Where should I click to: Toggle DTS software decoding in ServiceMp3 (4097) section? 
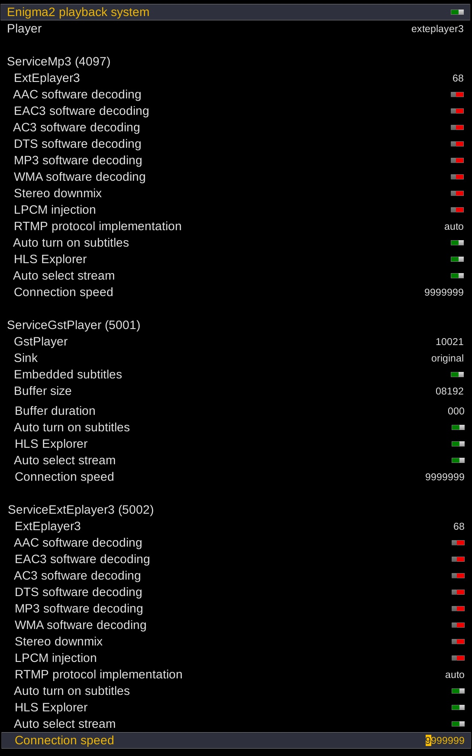[x=457, y=144]
